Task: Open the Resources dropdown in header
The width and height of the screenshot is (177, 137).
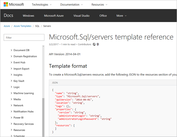Action: tap(99, 4)
